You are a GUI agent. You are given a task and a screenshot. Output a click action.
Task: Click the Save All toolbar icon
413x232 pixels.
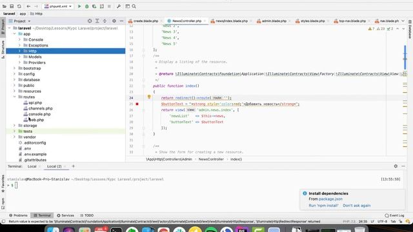[x=12, y=6]
